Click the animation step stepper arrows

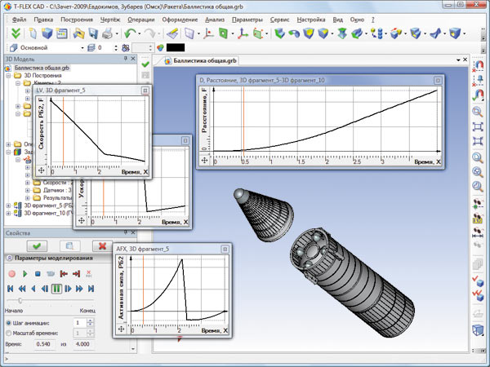[90, 323]
